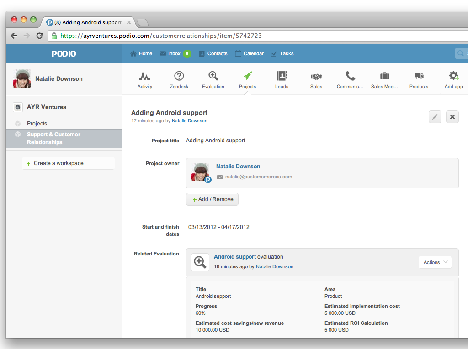Click the magnifier preview icon on the evaluation
The height and width of the screenshot is (349, 468).
[x=200, y=262]
